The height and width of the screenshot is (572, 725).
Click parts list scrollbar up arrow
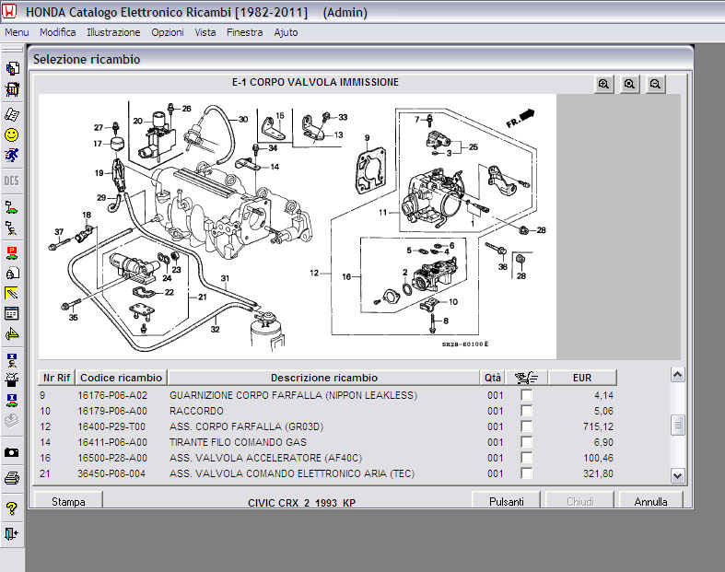pyautogui.click(x=678, y=375)
